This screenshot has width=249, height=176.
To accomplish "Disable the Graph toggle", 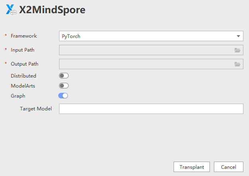I will tap(63, 96).
